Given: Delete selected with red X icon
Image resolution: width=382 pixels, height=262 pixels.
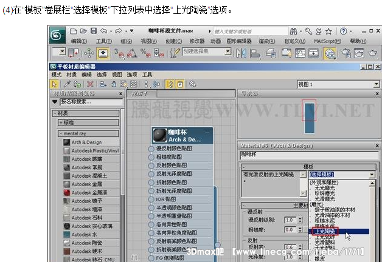Looking at the screenshot, I should [90, 84].
